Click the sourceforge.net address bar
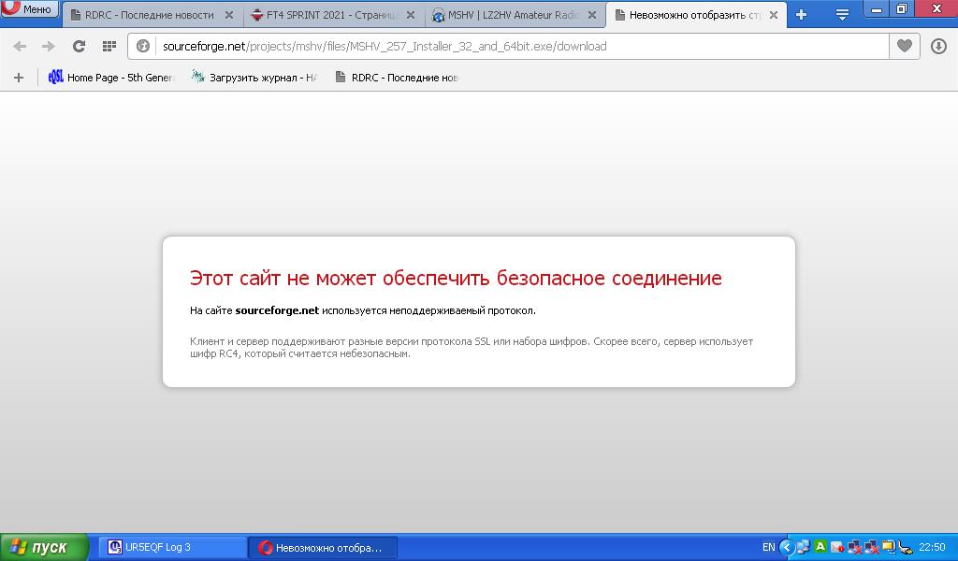This screenshot has width=958, height=561. (515, 46)
